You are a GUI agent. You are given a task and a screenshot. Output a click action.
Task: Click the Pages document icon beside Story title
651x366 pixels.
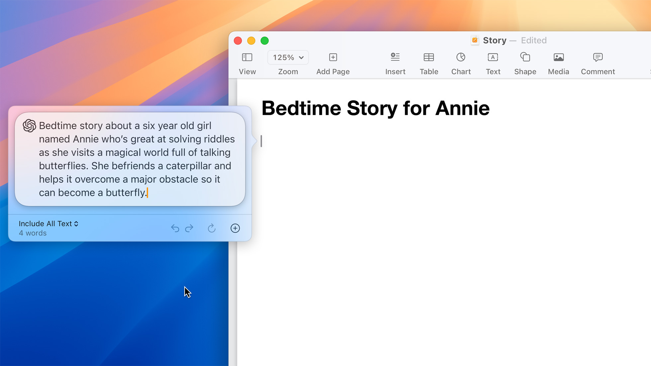tap(475, 40)
